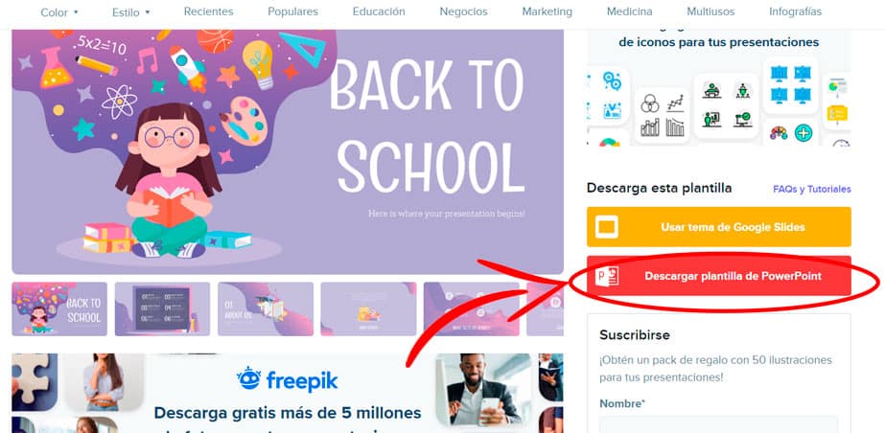Expand the Estilo filter dropdown
This screenshot has width=885, height=433.
(x=131, y=11)
